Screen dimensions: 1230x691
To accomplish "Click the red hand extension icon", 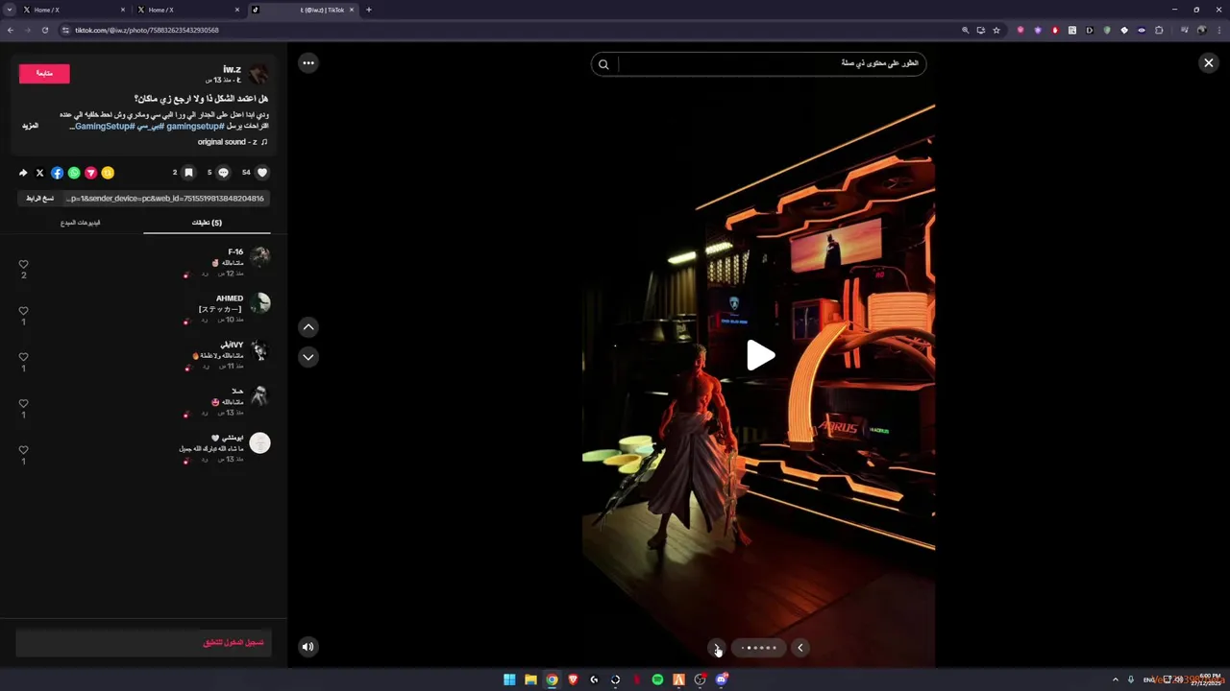I will [1055, 30].
